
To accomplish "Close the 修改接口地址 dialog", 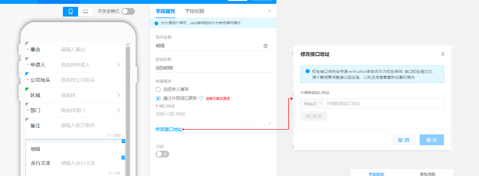I will [x=443, y=54].
